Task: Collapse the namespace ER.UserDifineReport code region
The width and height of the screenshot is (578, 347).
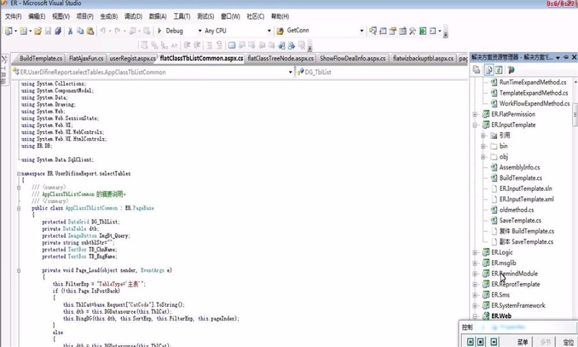Action: (x=19, y=173)
